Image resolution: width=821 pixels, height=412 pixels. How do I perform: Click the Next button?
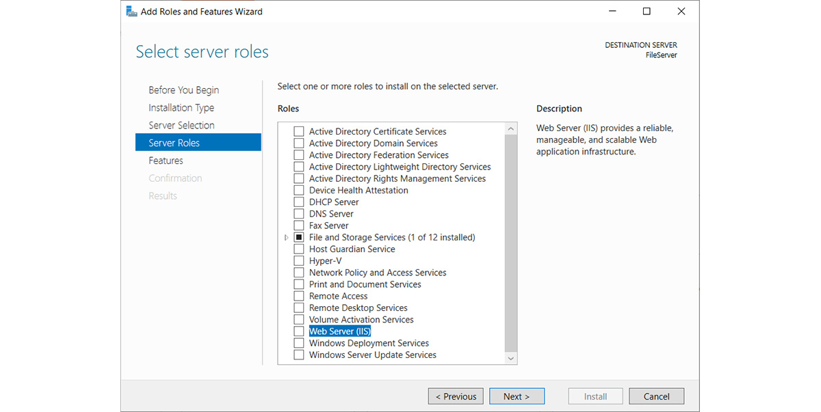point(517,396)
